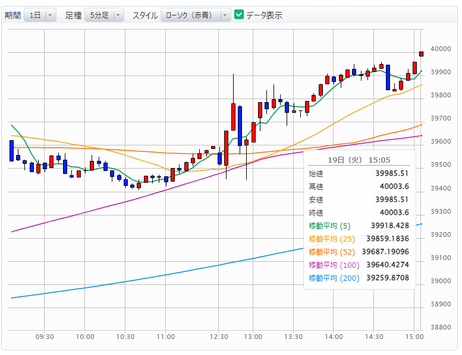
Task: Click the 移動平均 (200) legend entry
Action: 334,278
